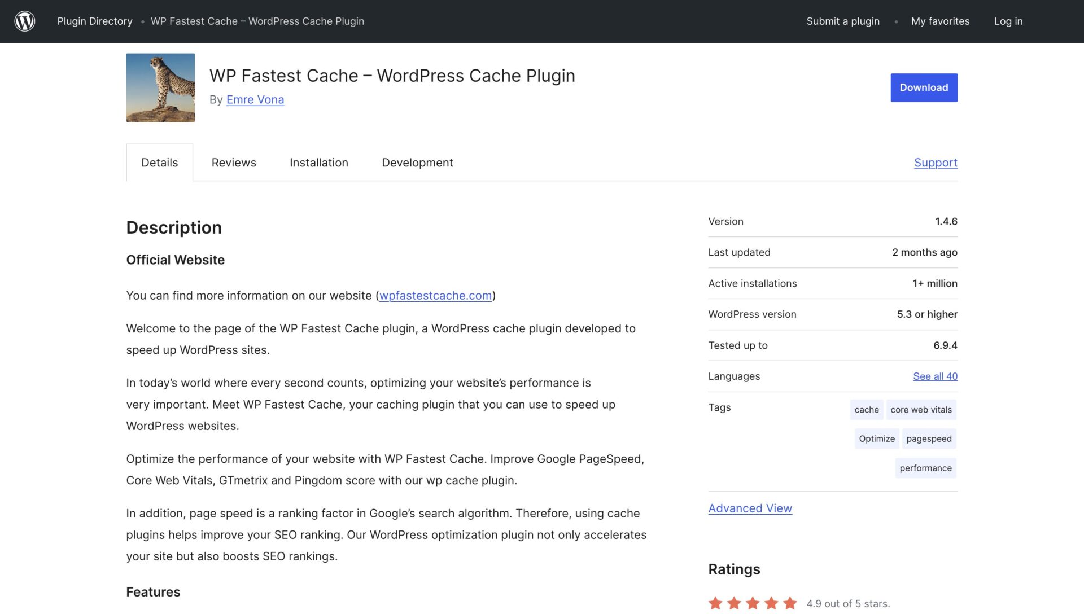Click the WordPress logo icon
1084x614 pixels.
pos(25,21)
